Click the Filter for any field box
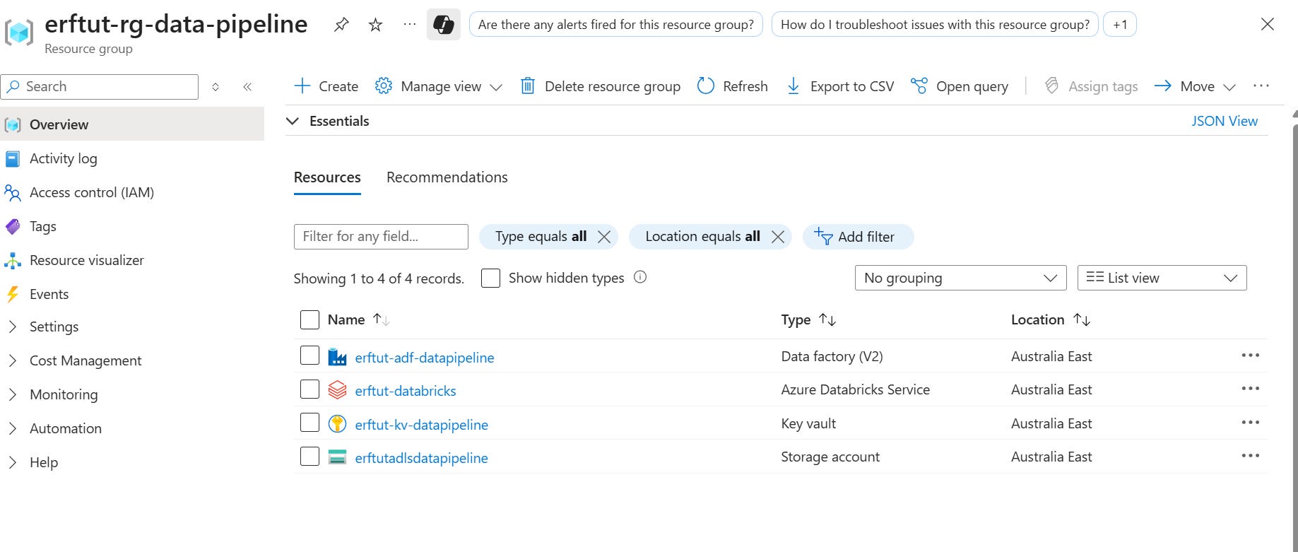 380,237
